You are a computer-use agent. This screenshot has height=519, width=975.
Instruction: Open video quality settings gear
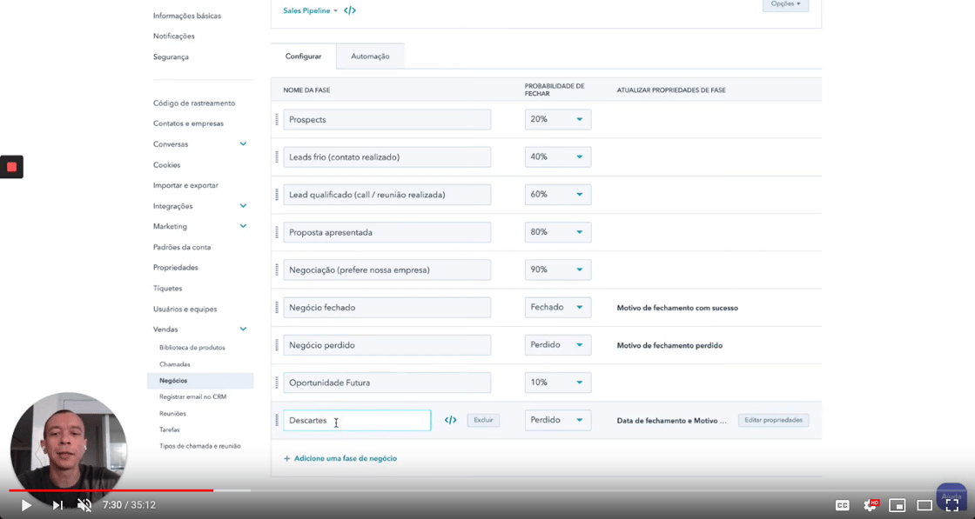871,505
